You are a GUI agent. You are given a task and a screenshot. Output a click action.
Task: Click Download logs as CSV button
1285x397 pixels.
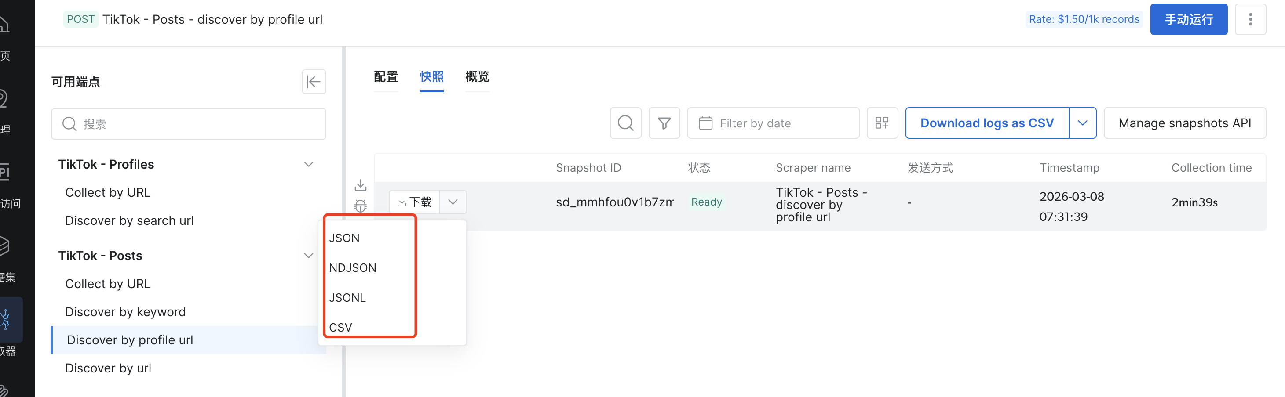pyautogui.click(x=987, y=123)
